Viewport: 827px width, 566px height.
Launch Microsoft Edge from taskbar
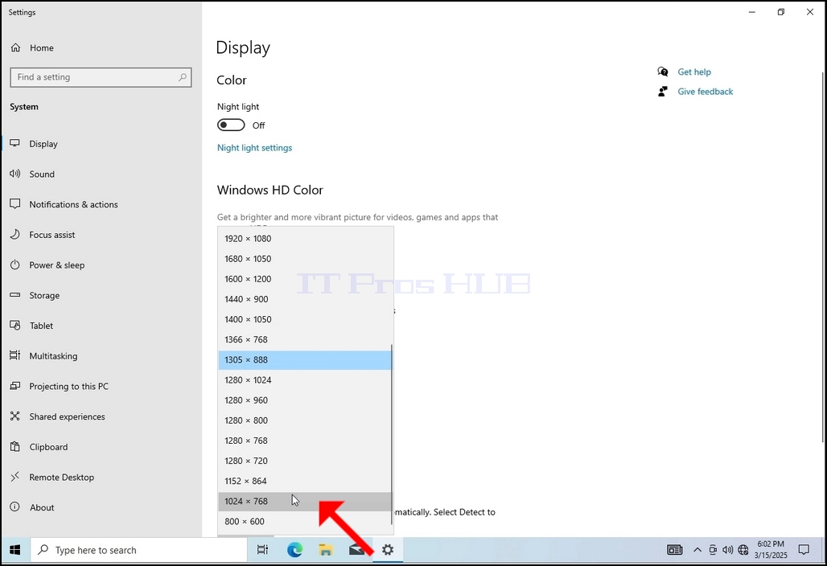[x=294, y=550]
